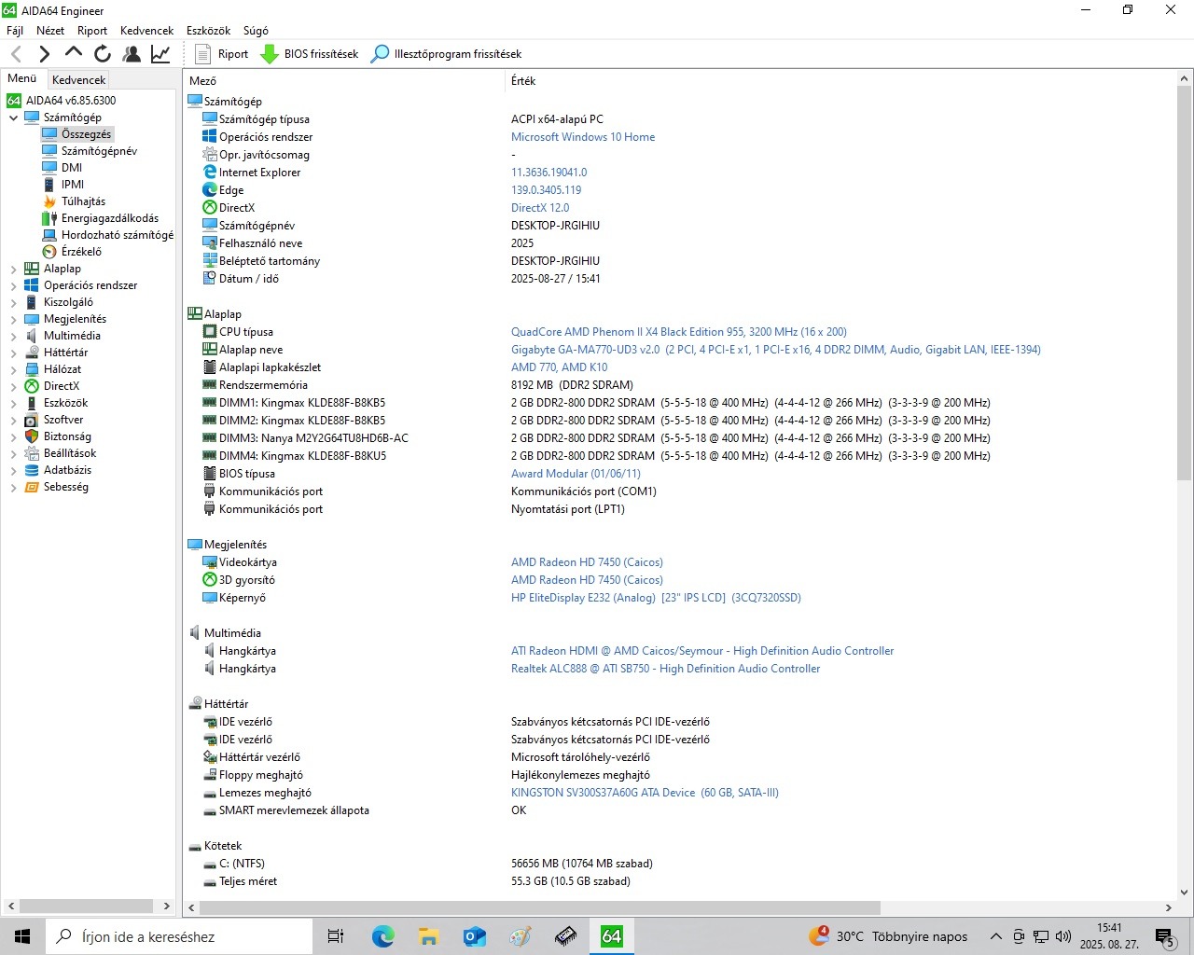Click the main horizontal scrollbar right arrow

1168,907
